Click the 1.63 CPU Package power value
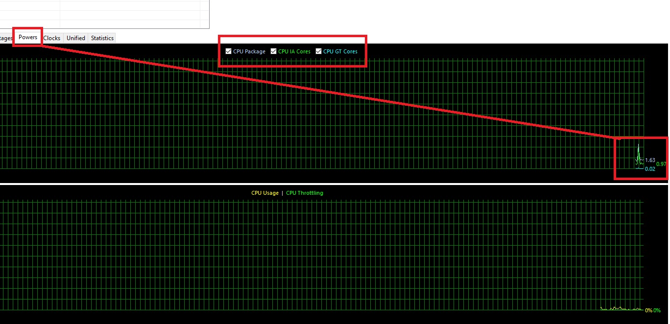The height and width of the screenshot is (324, 670). click(650, 160)
